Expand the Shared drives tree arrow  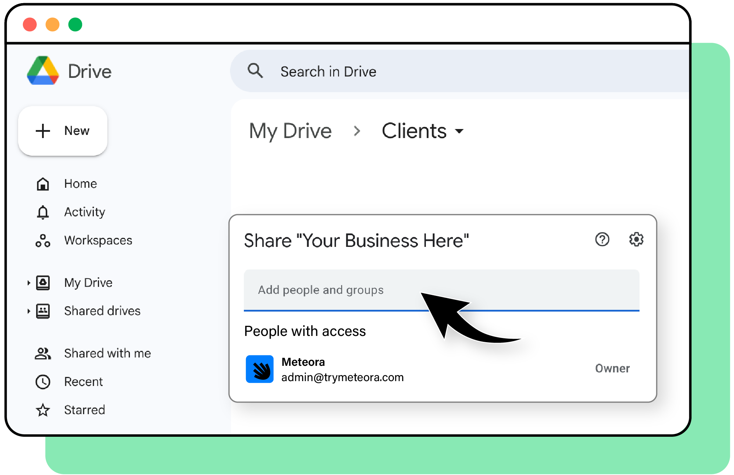tap(28, 311)
